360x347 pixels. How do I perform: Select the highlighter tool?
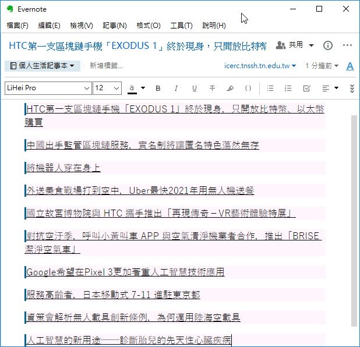coord(230,88)
